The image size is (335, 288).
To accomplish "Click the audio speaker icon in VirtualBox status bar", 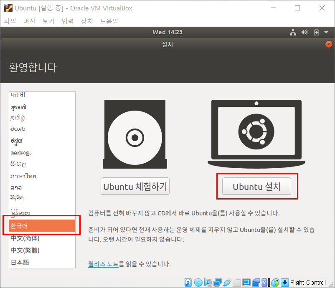I will pos(208,283).
